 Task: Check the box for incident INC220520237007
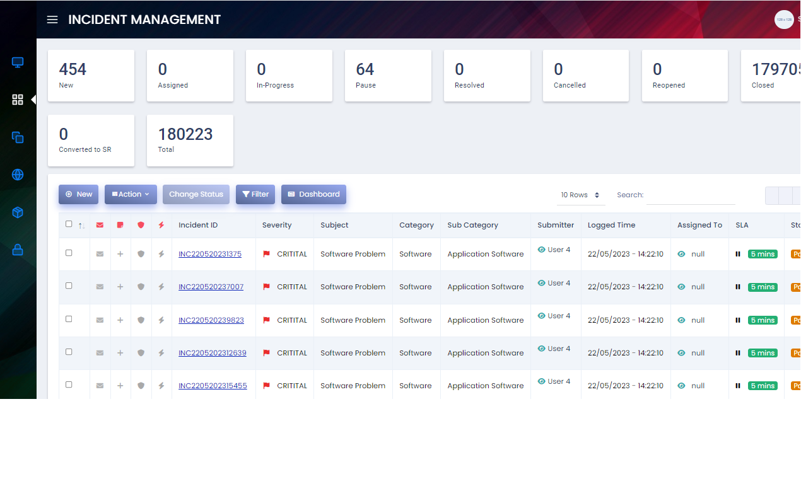(69, 286)
